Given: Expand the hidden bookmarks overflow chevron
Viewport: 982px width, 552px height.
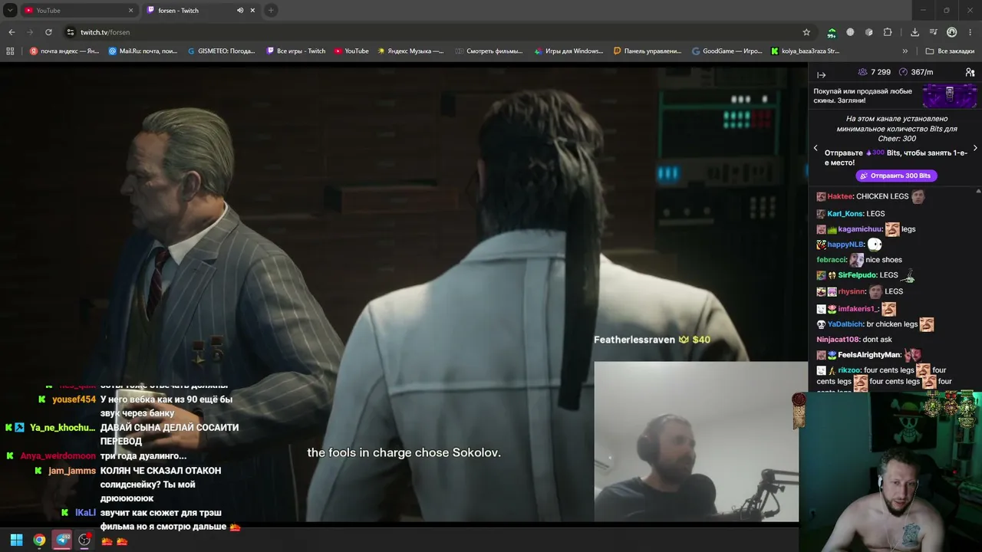Looking at the screenshot, I should [905, 51].
